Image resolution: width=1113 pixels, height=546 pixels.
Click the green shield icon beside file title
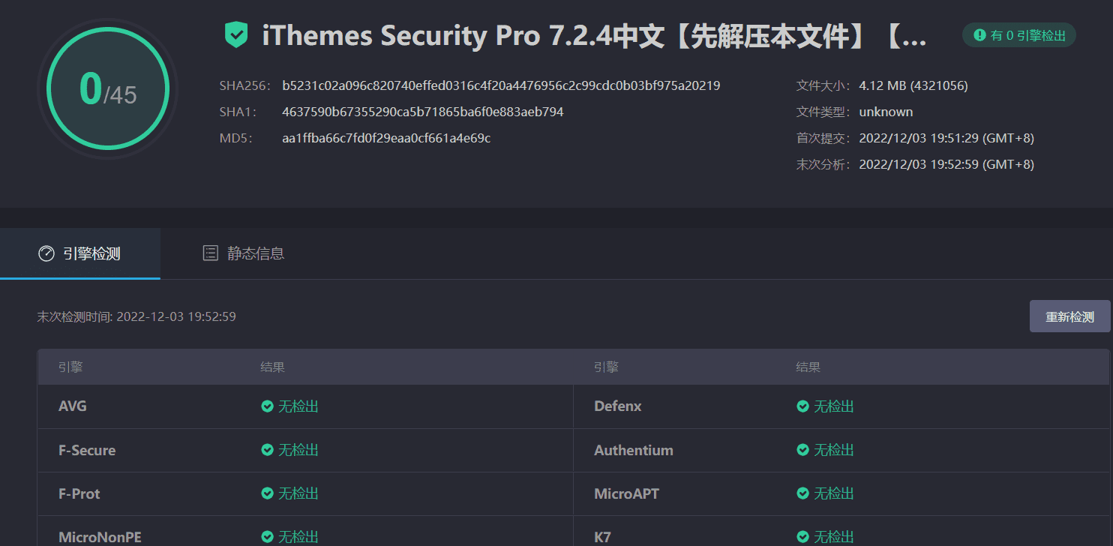(x=236, y=35)
